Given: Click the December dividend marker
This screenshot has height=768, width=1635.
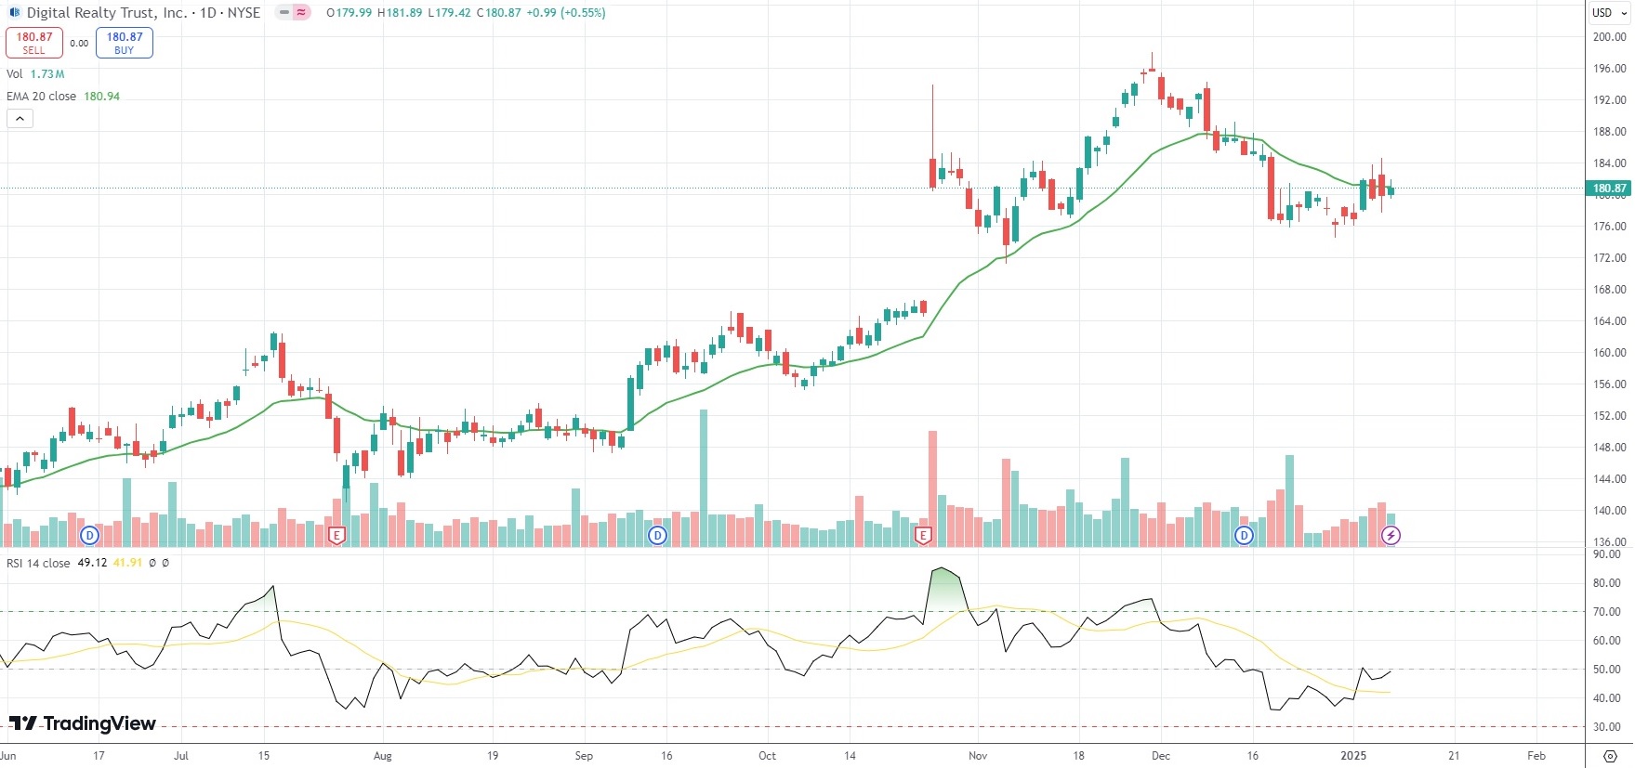Looking at the screenshot, I should (x=1244, y=535).
